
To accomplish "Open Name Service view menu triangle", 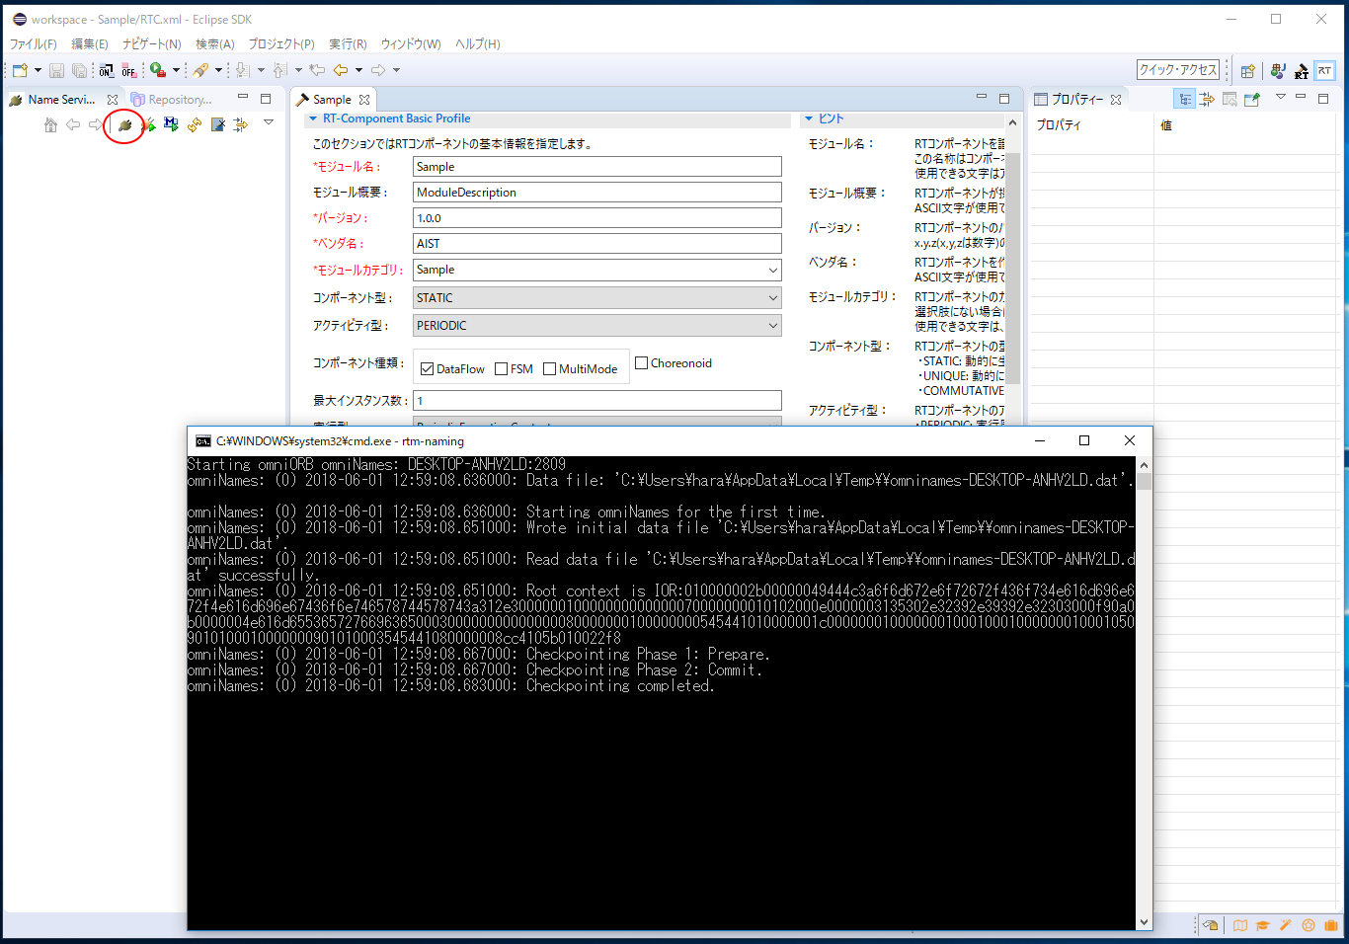I will pos(268,122).
